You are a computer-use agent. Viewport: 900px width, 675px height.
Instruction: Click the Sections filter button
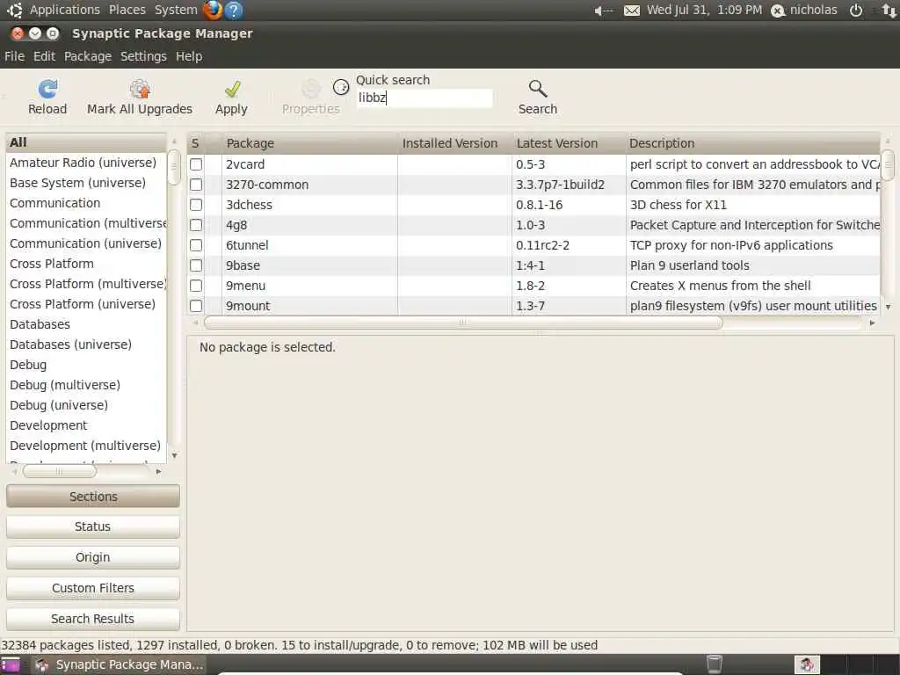[x=93, y=497]
